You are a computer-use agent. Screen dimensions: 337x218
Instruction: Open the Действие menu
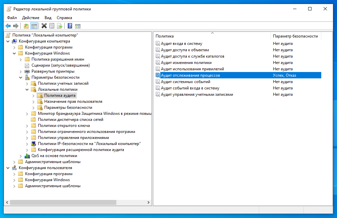click(31, 17)
